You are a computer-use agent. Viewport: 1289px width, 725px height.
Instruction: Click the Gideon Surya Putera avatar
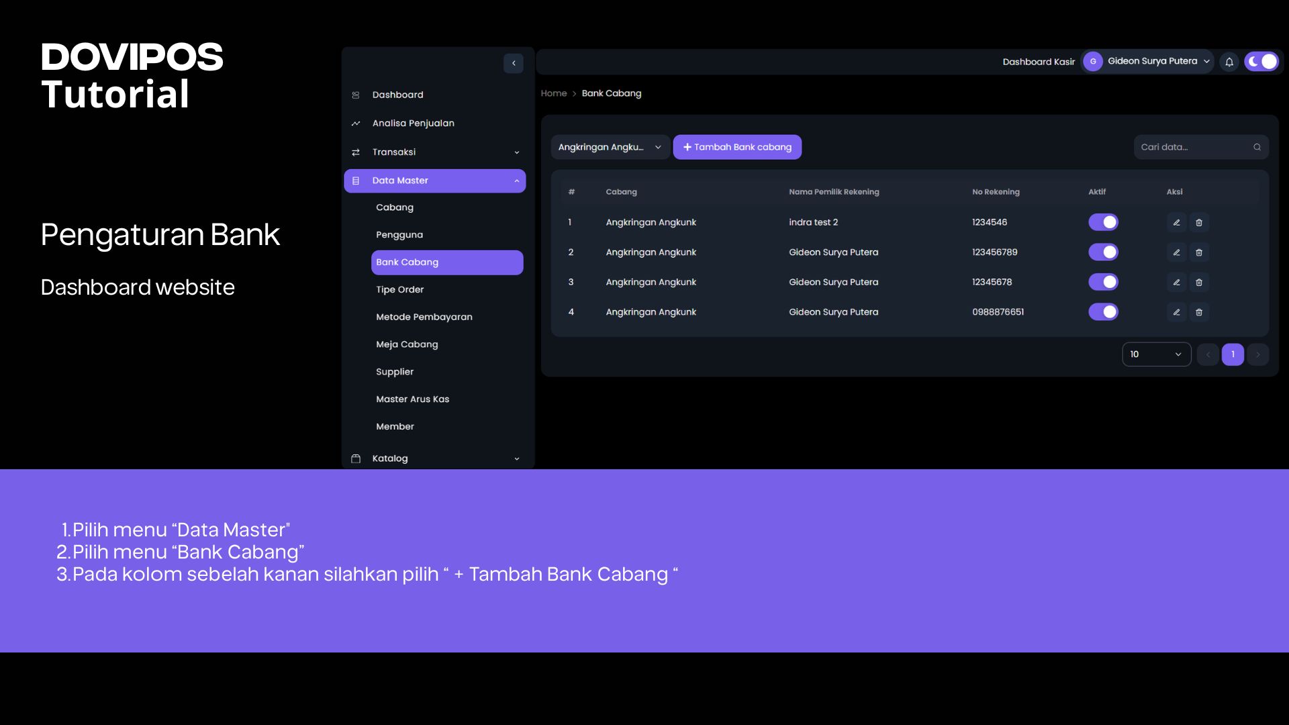coord(1093,61)
